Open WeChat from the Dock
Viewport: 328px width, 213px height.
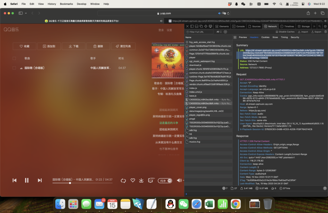[184, 204]
